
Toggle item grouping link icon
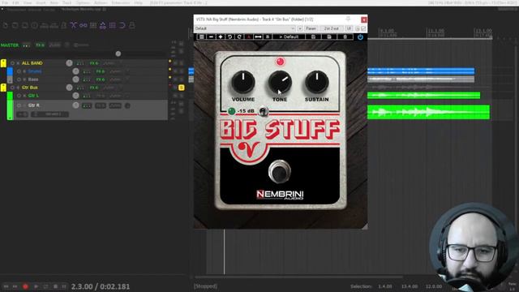[83, 25]
